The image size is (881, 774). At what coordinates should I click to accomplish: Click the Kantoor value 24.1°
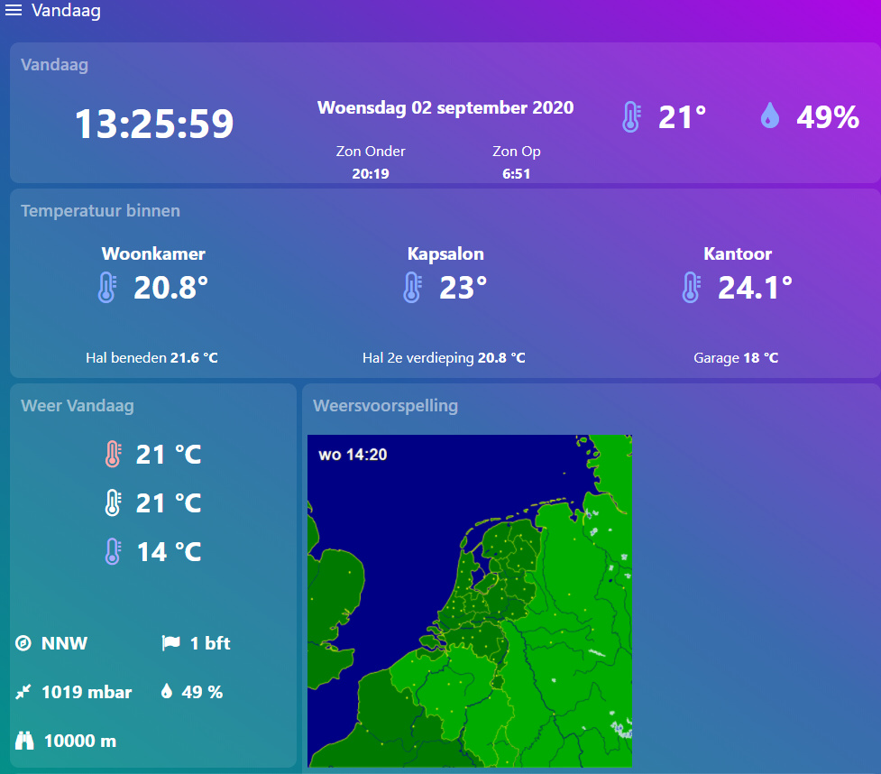pyautogui.click(x=755, y=287)
